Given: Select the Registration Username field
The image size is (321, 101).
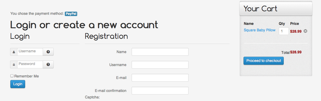Looking at the screenshot, I should click(x=160, y=65).
